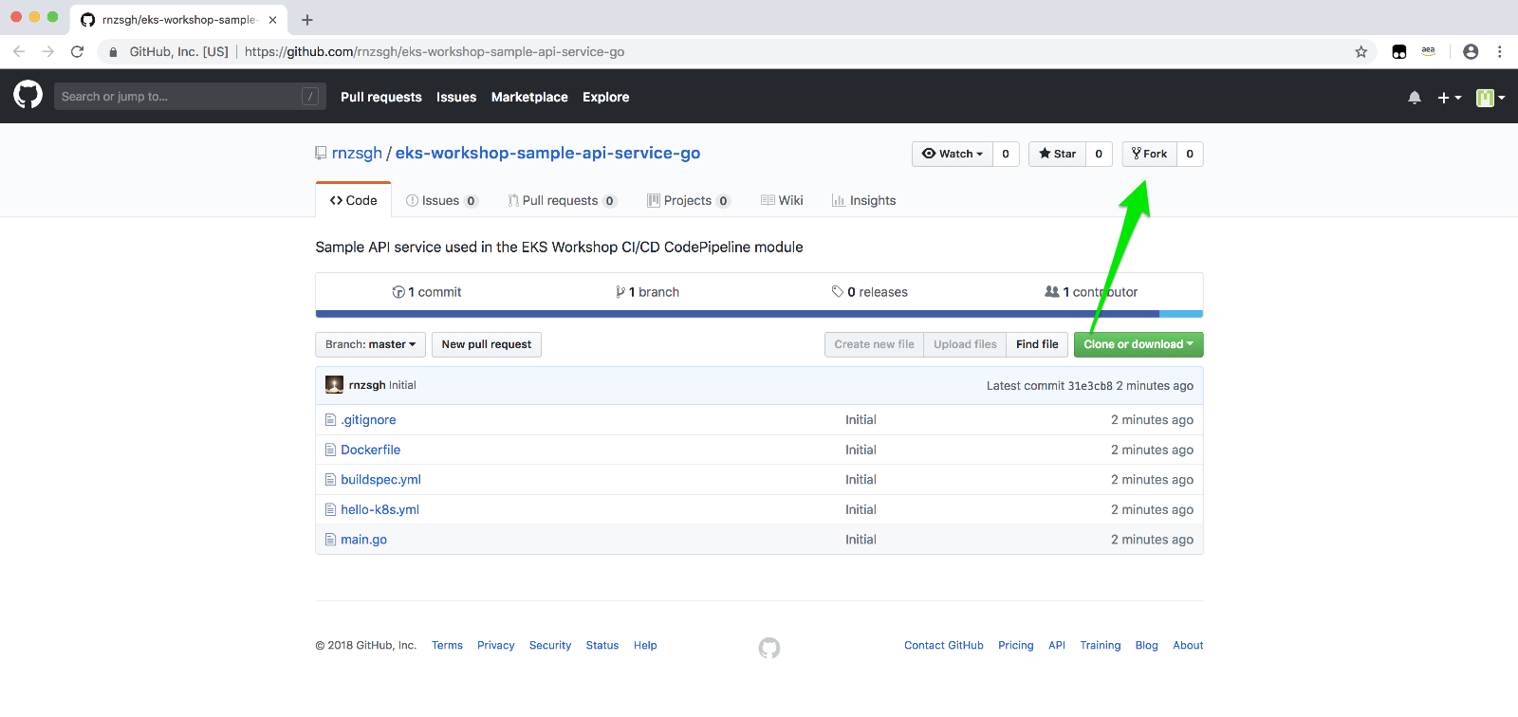The width and height of the screenshot is (1518, 717).
Task: Open the rnzsgh owner link
Action: point(357,153)
